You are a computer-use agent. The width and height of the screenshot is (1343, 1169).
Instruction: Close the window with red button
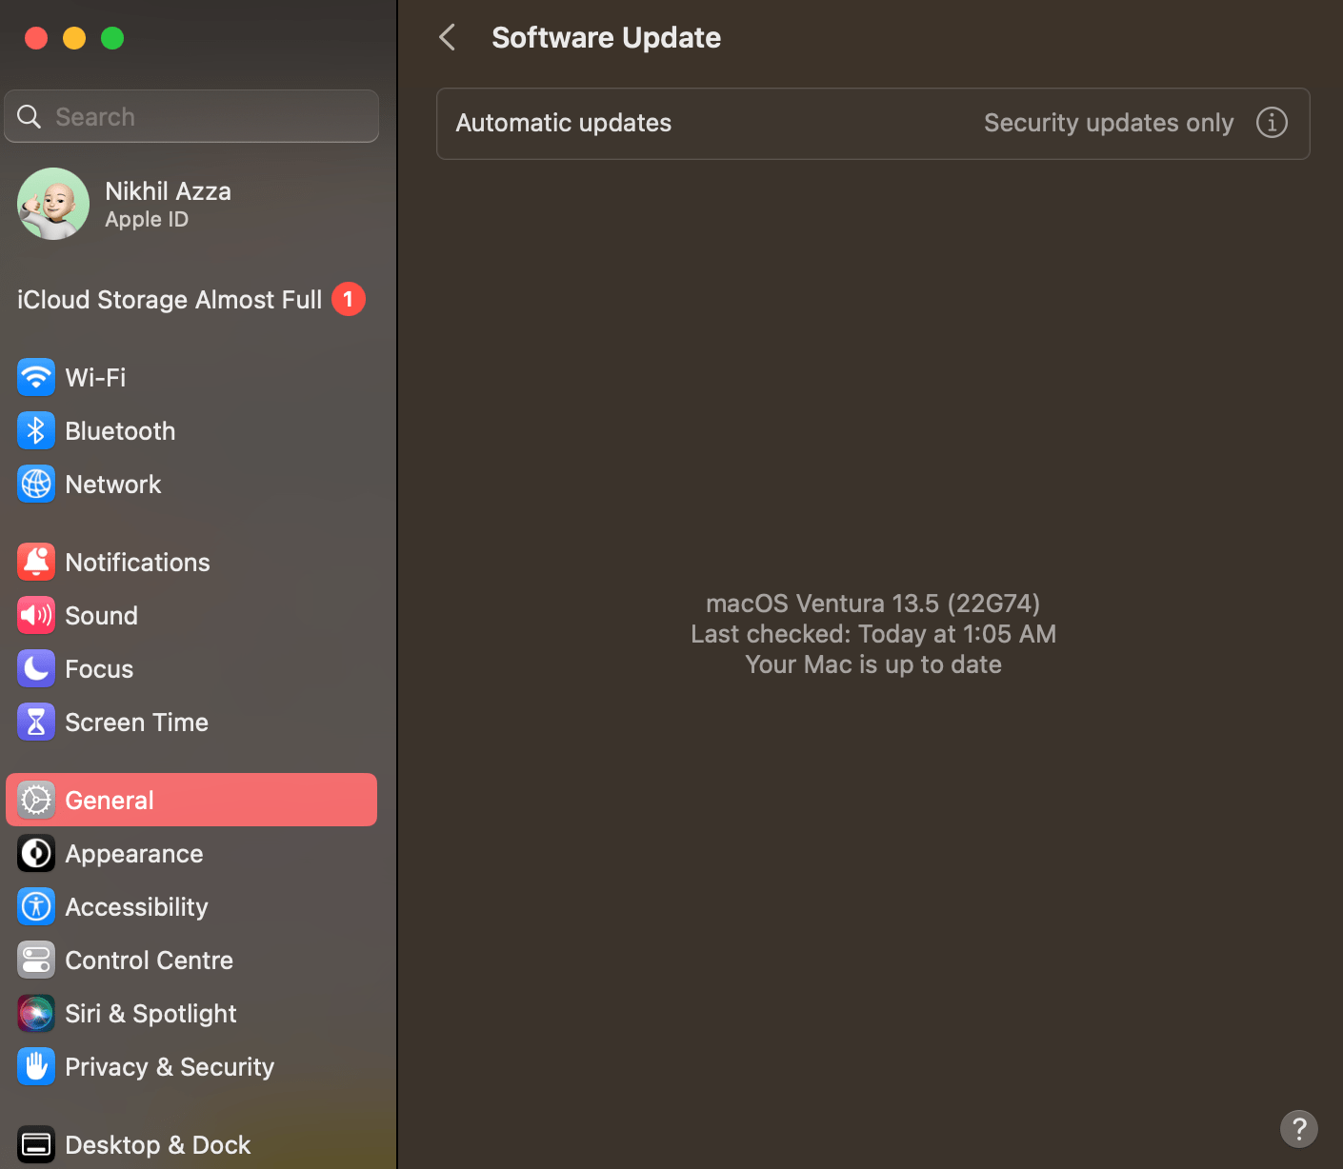coord(36,38)
